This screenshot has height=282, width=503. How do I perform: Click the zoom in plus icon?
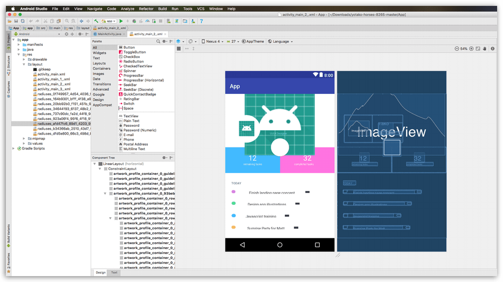[472, 49]
